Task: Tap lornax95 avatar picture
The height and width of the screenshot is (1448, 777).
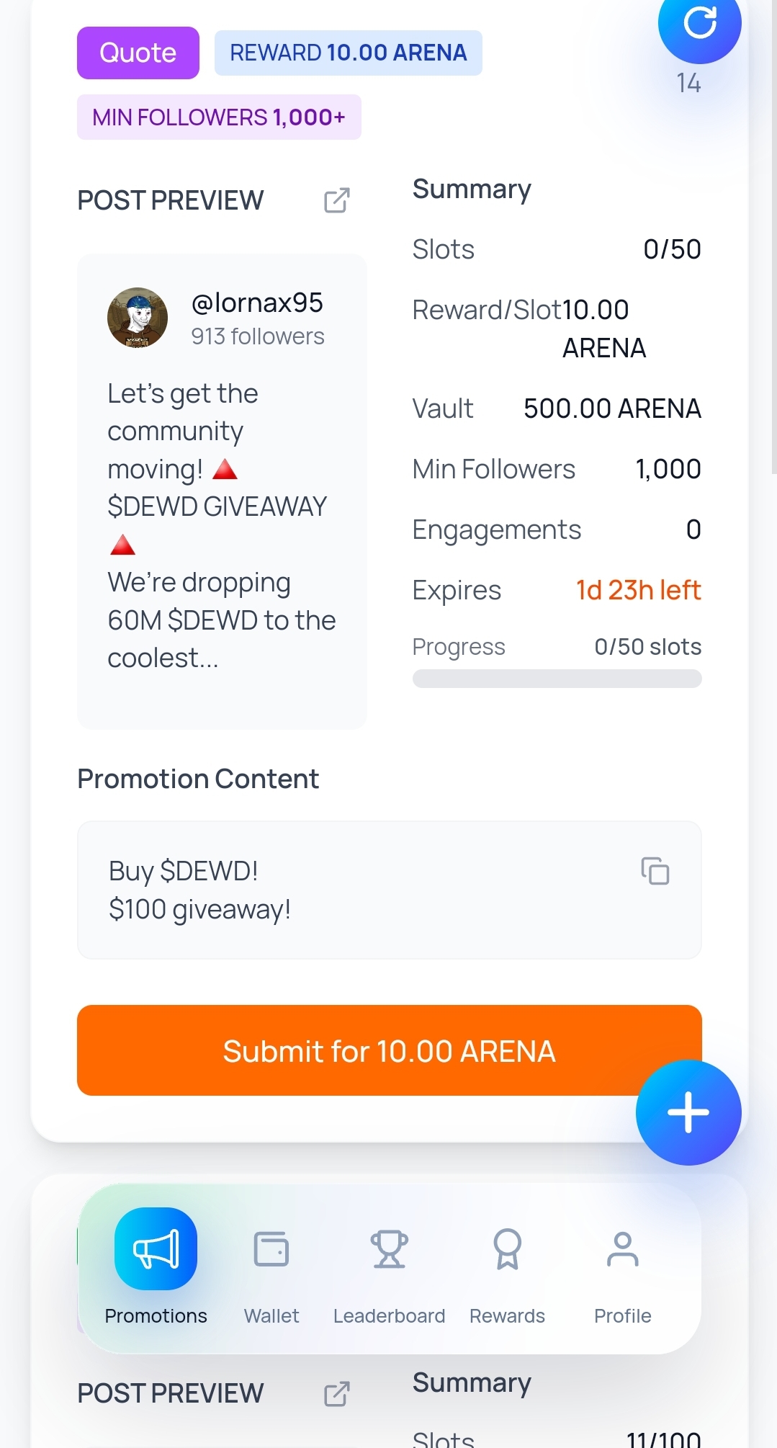Action: point(138,318)
